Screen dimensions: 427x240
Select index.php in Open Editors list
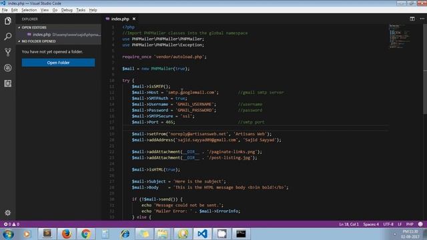tap(59, 35)
